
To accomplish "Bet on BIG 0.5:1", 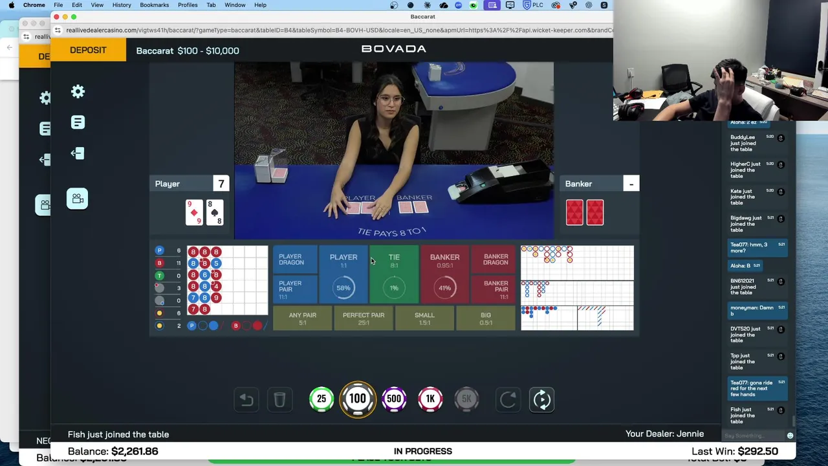I will pos(486,318).
